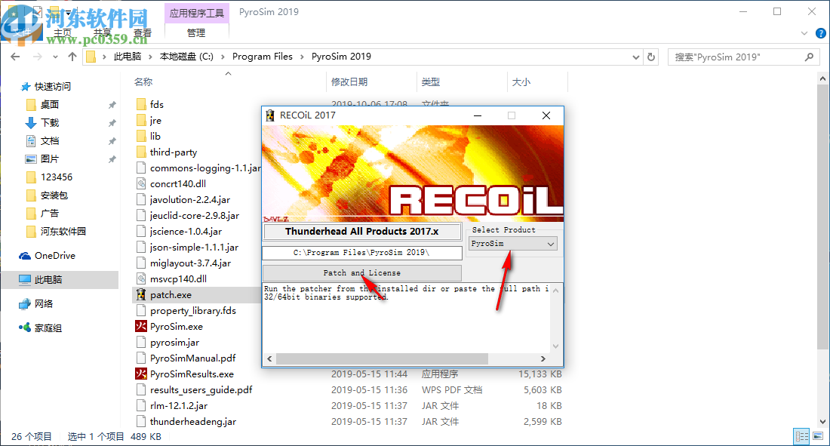Select OneDrive in the navigation pane
Image resolution: width=830 pixels, height=446 pixels.
coord(54,255)
